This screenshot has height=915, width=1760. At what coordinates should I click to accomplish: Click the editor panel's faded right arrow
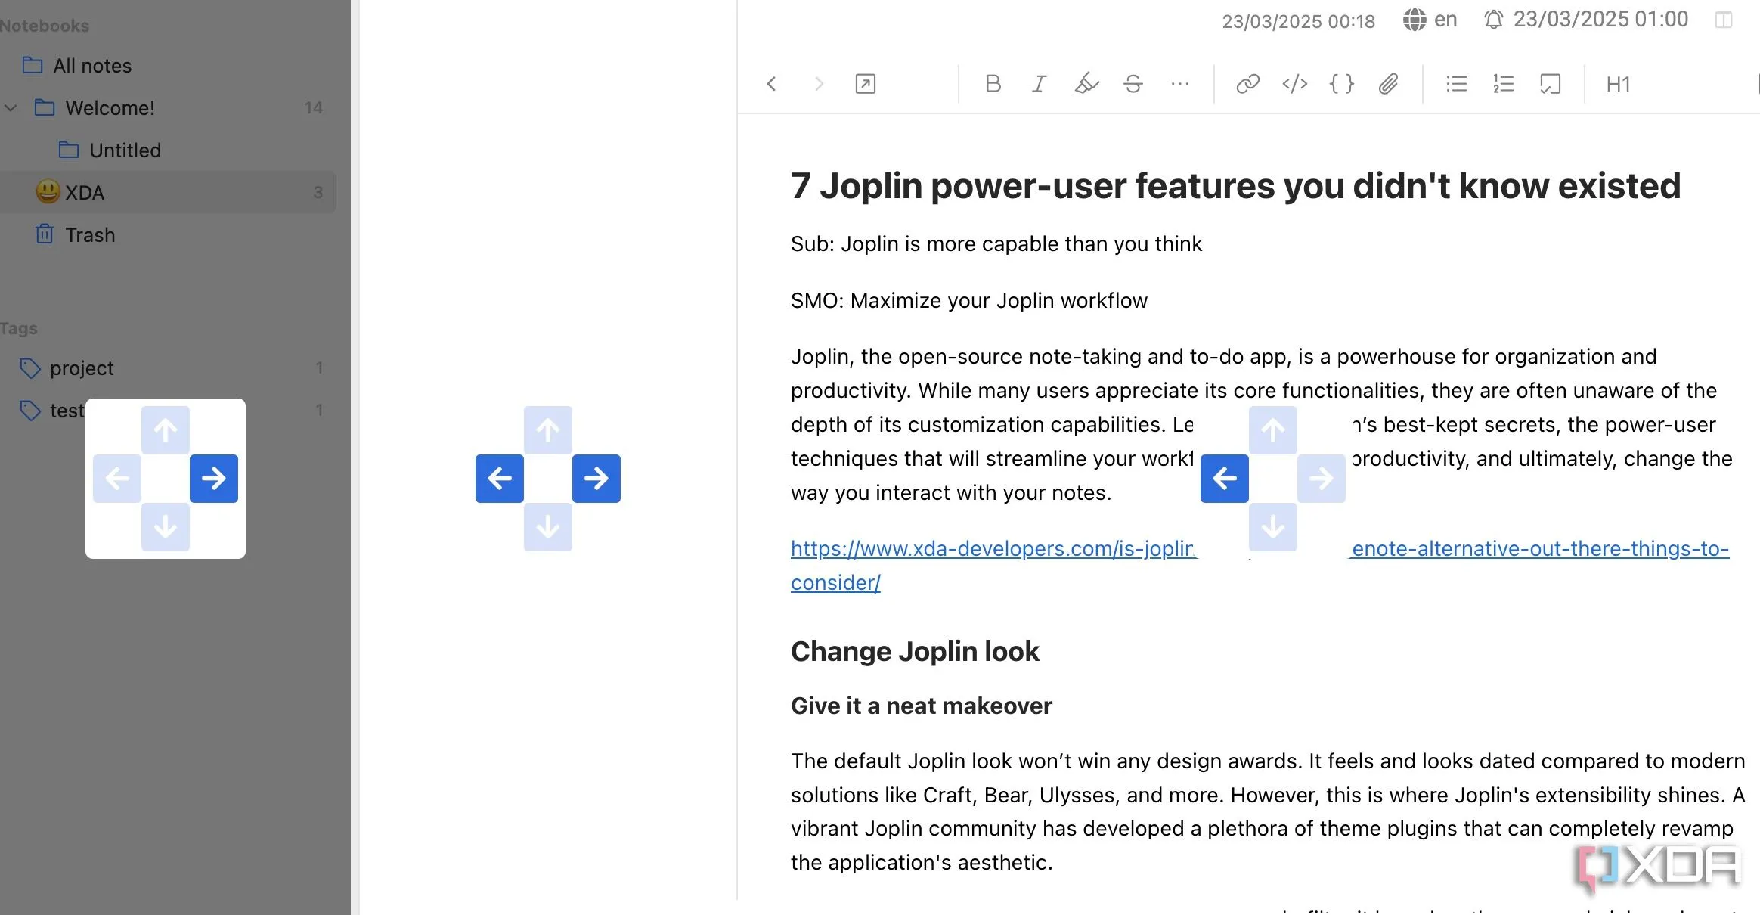pos(1322,479)
